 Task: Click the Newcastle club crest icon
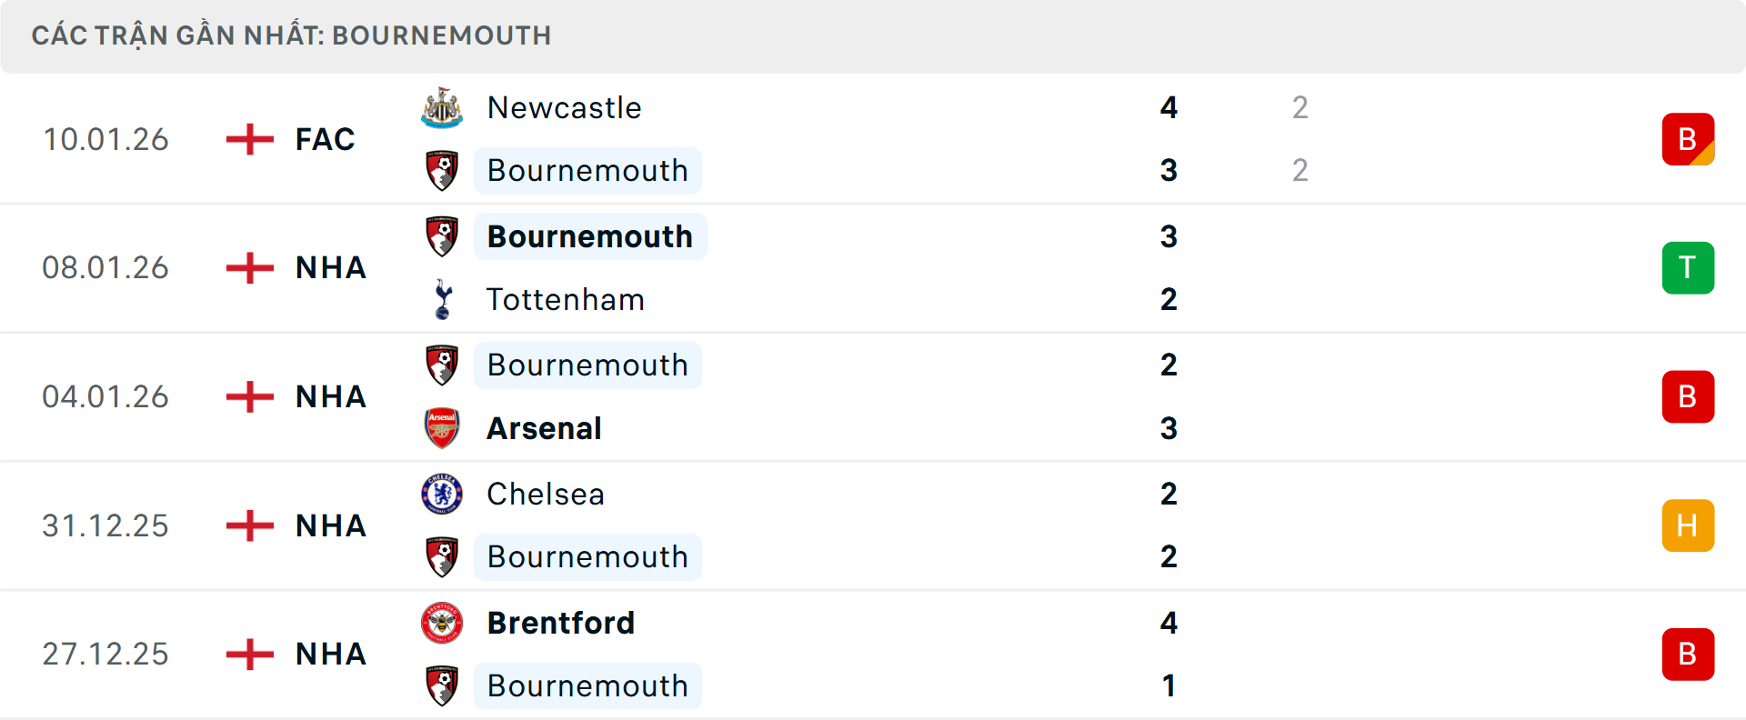pyautogui.click(x=442, y=106)
